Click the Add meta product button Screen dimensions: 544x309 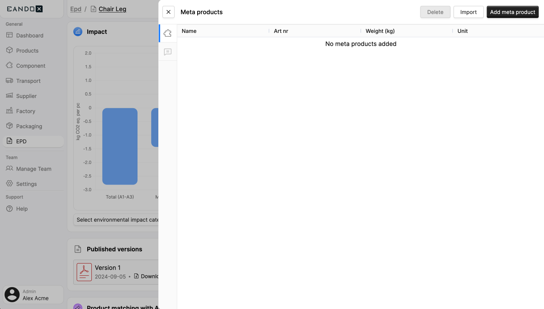(512, 12)
